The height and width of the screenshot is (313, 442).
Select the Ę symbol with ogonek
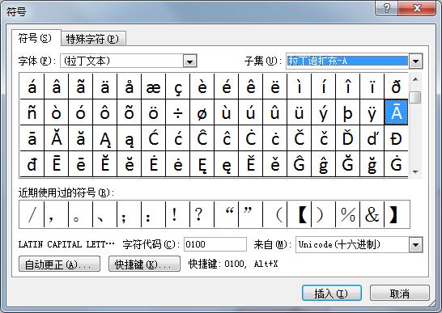pos(202,164)
